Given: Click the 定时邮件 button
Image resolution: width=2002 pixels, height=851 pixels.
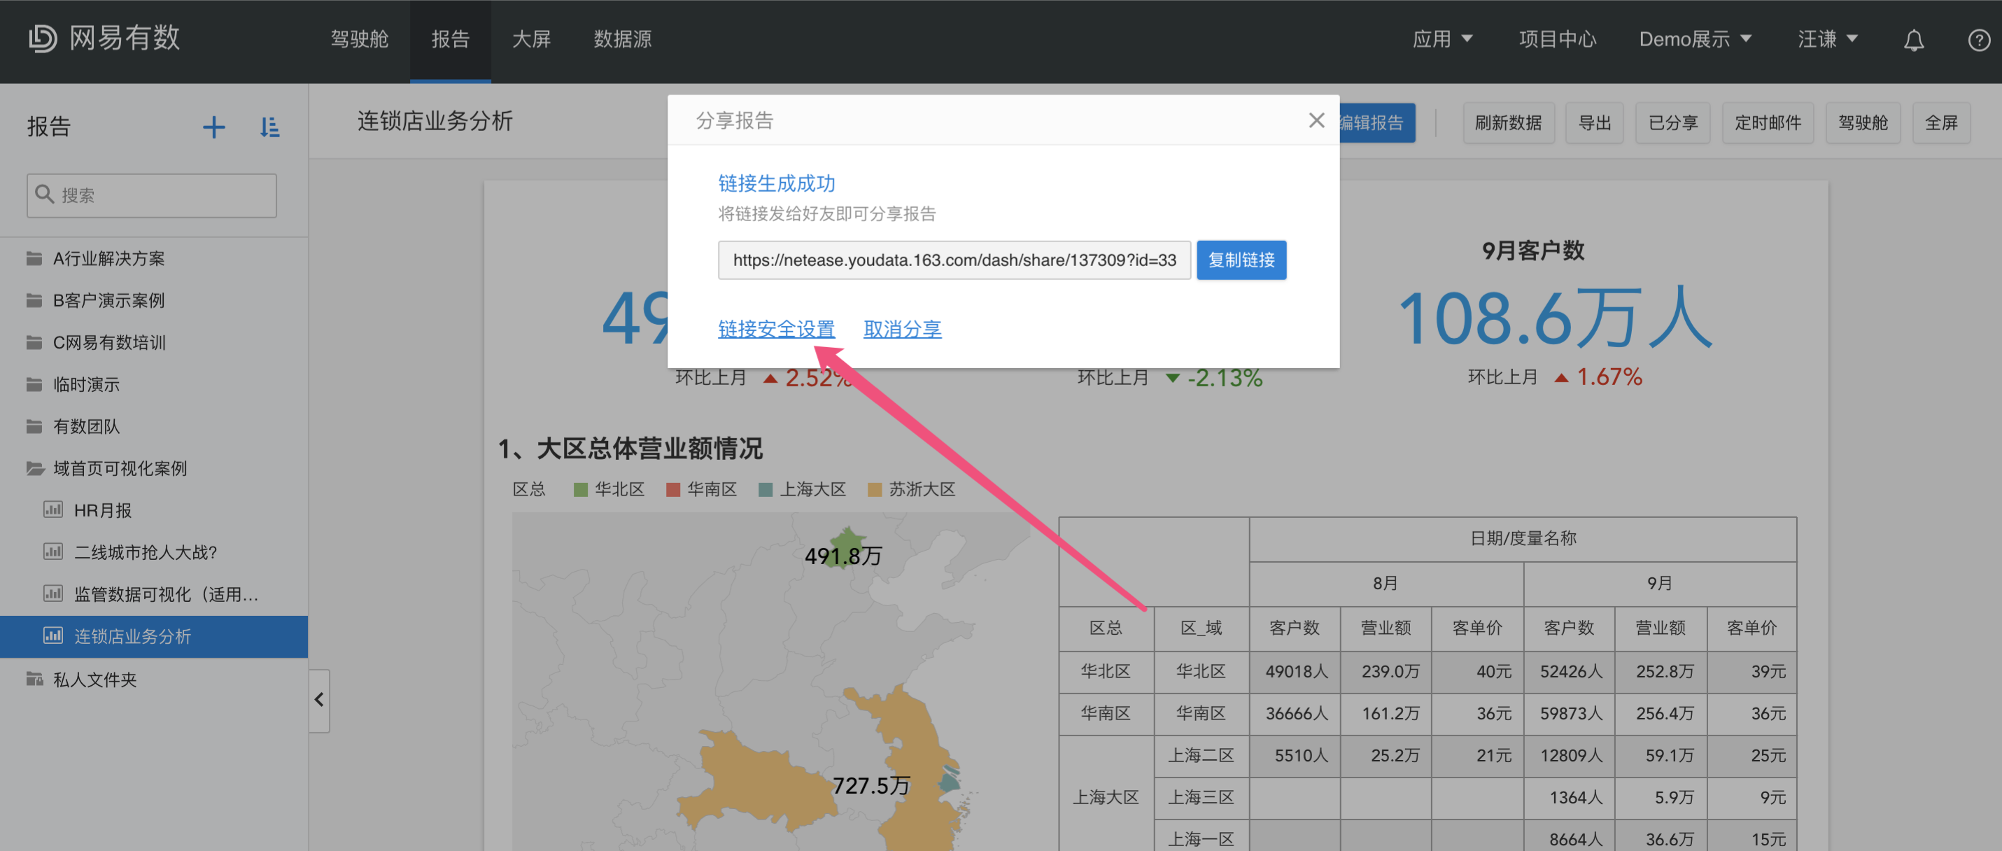Looking at the screenshot, I should 1768,122.
